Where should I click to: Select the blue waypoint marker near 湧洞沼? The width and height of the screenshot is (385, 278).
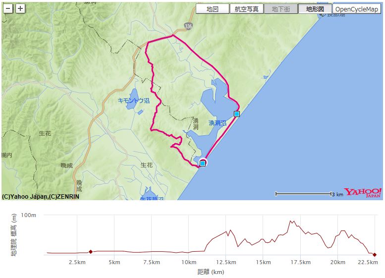pos(237,114)
